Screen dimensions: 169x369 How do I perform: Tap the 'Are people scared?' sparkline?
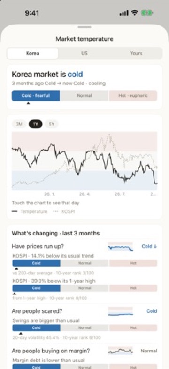(x=120, y=311)
